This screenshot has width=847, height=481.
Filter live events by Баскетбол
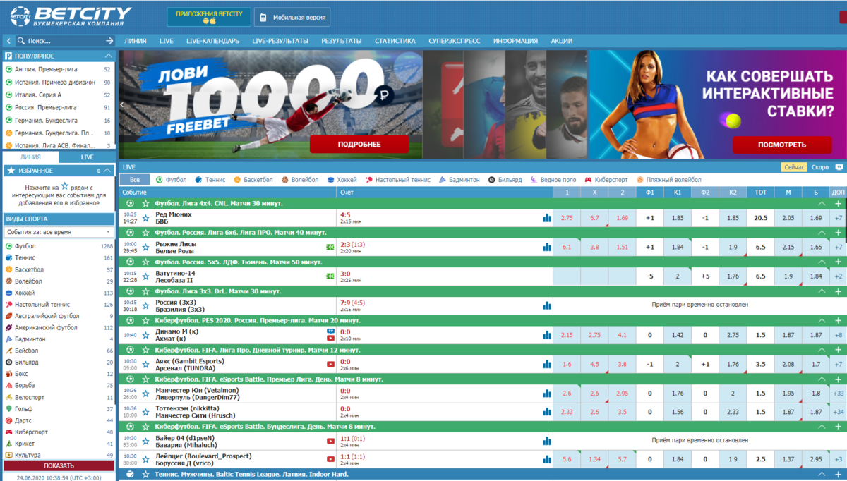pos(253,180)
